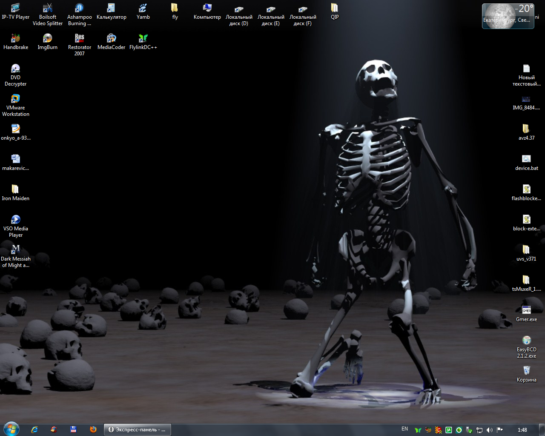Screen dimensions: 545x436
Task: Open Локальный диск (E) shortcut
Action: coord(271,14)
